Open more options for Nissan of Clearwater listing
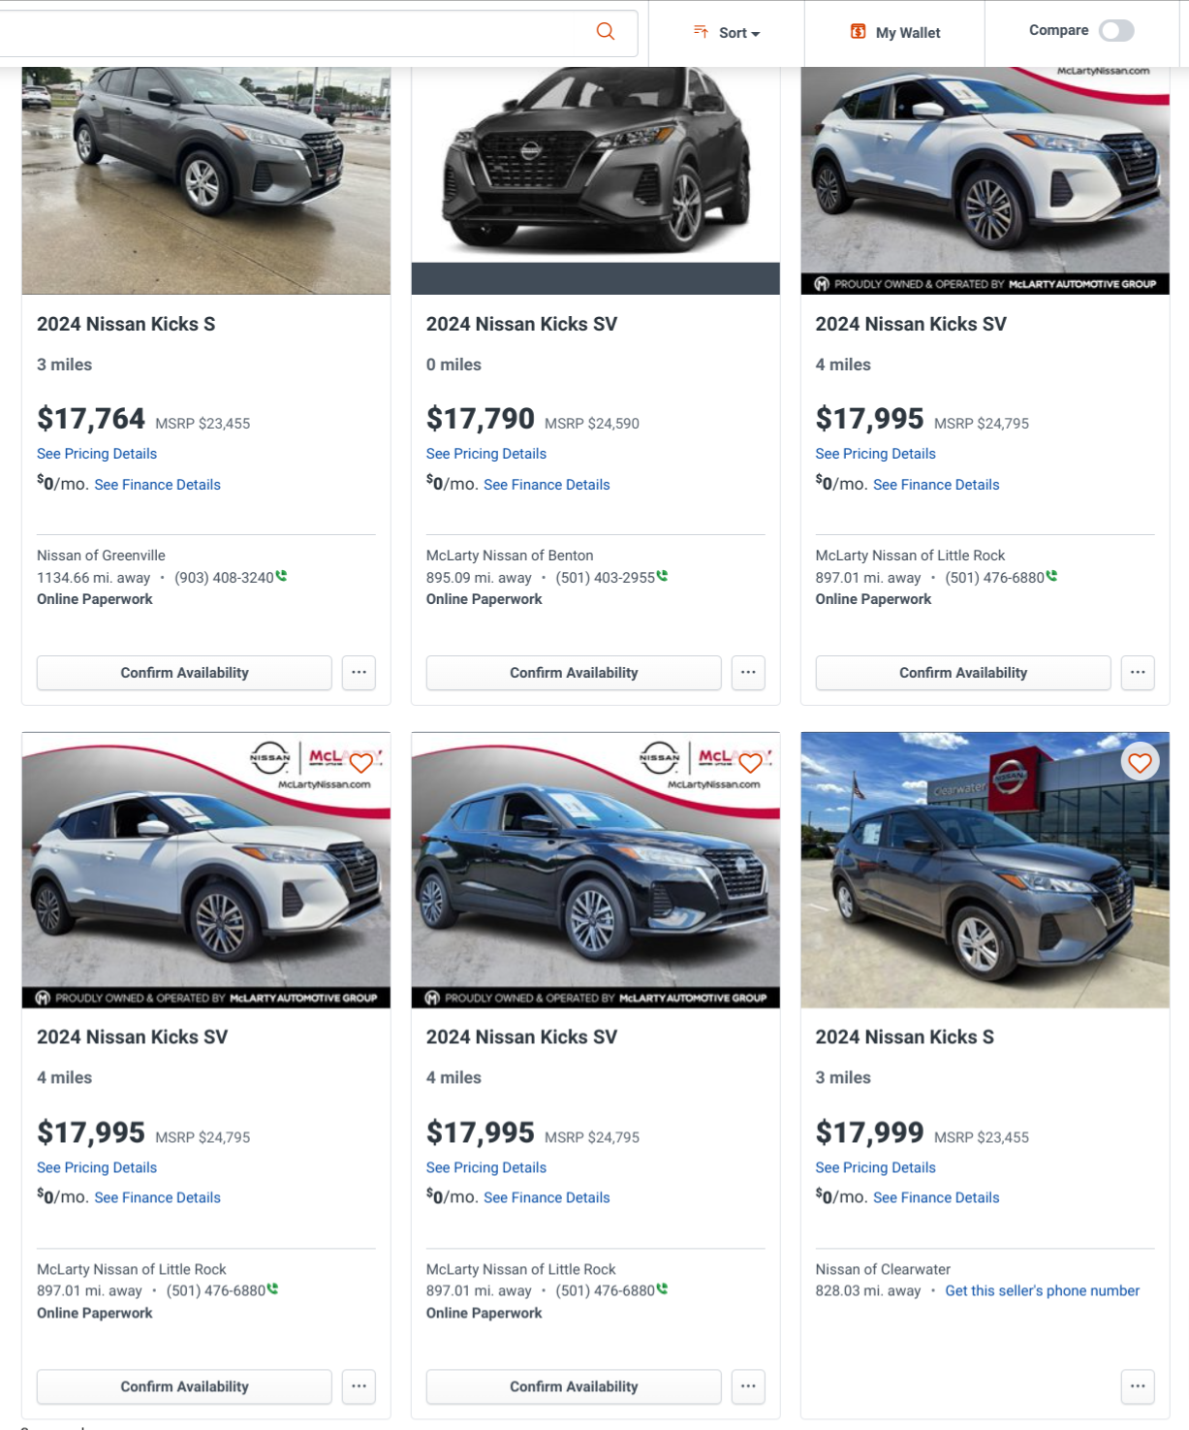This screenshot has width=1189, height=1430. coord(1138,1386)
